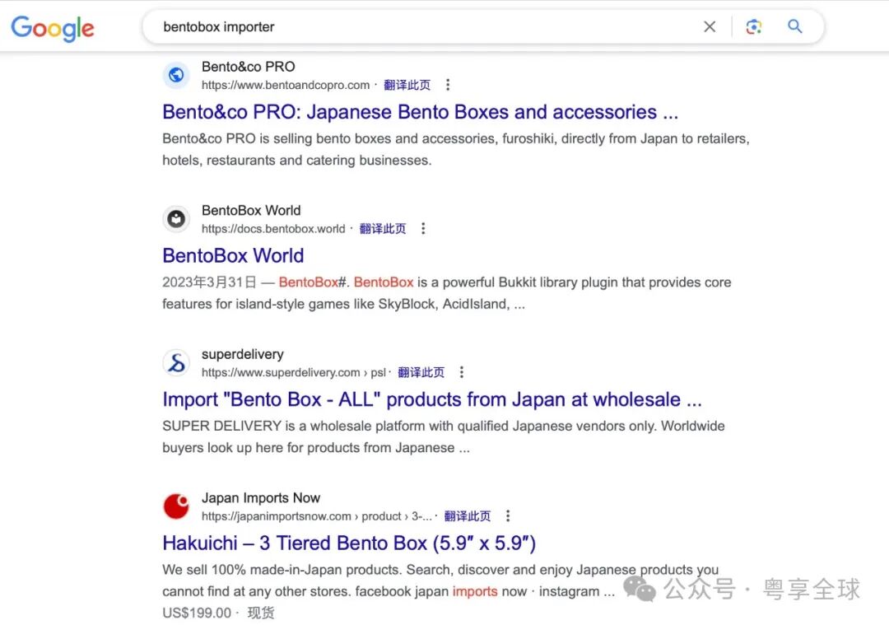This screenshot has height=625, width=889.
Task: Click 'Bento&co PRO is selling bento boxes' snippet
Action: [456, 149]
